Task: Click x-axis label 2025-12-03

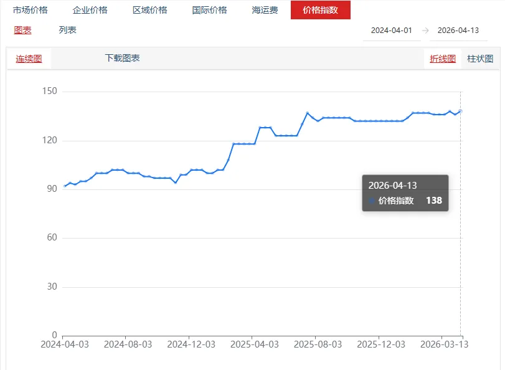Action: pyautogui.click(x=381, y=344)
